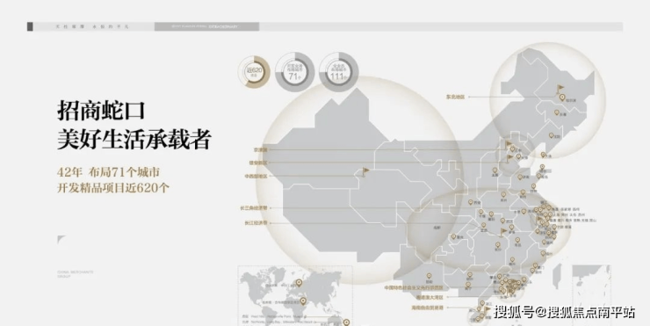Viewport: 650px width, 326px height.
Task: Click the "海南自由贸易港" label
Action: pyautogui.click(x=428, y=308)
